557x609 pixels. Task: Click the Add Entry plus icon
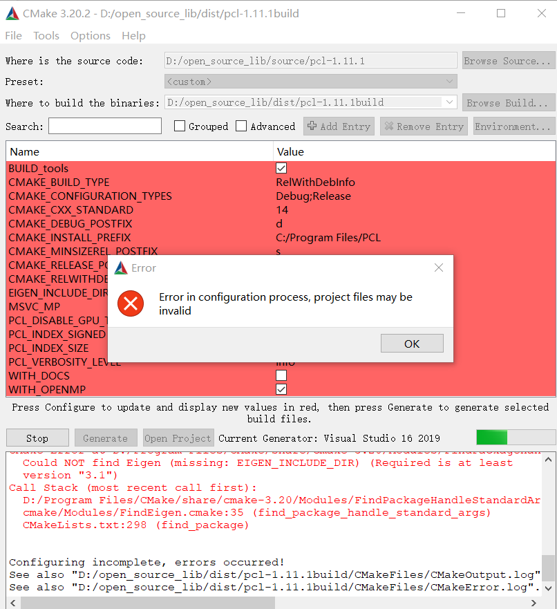point(314,126)
